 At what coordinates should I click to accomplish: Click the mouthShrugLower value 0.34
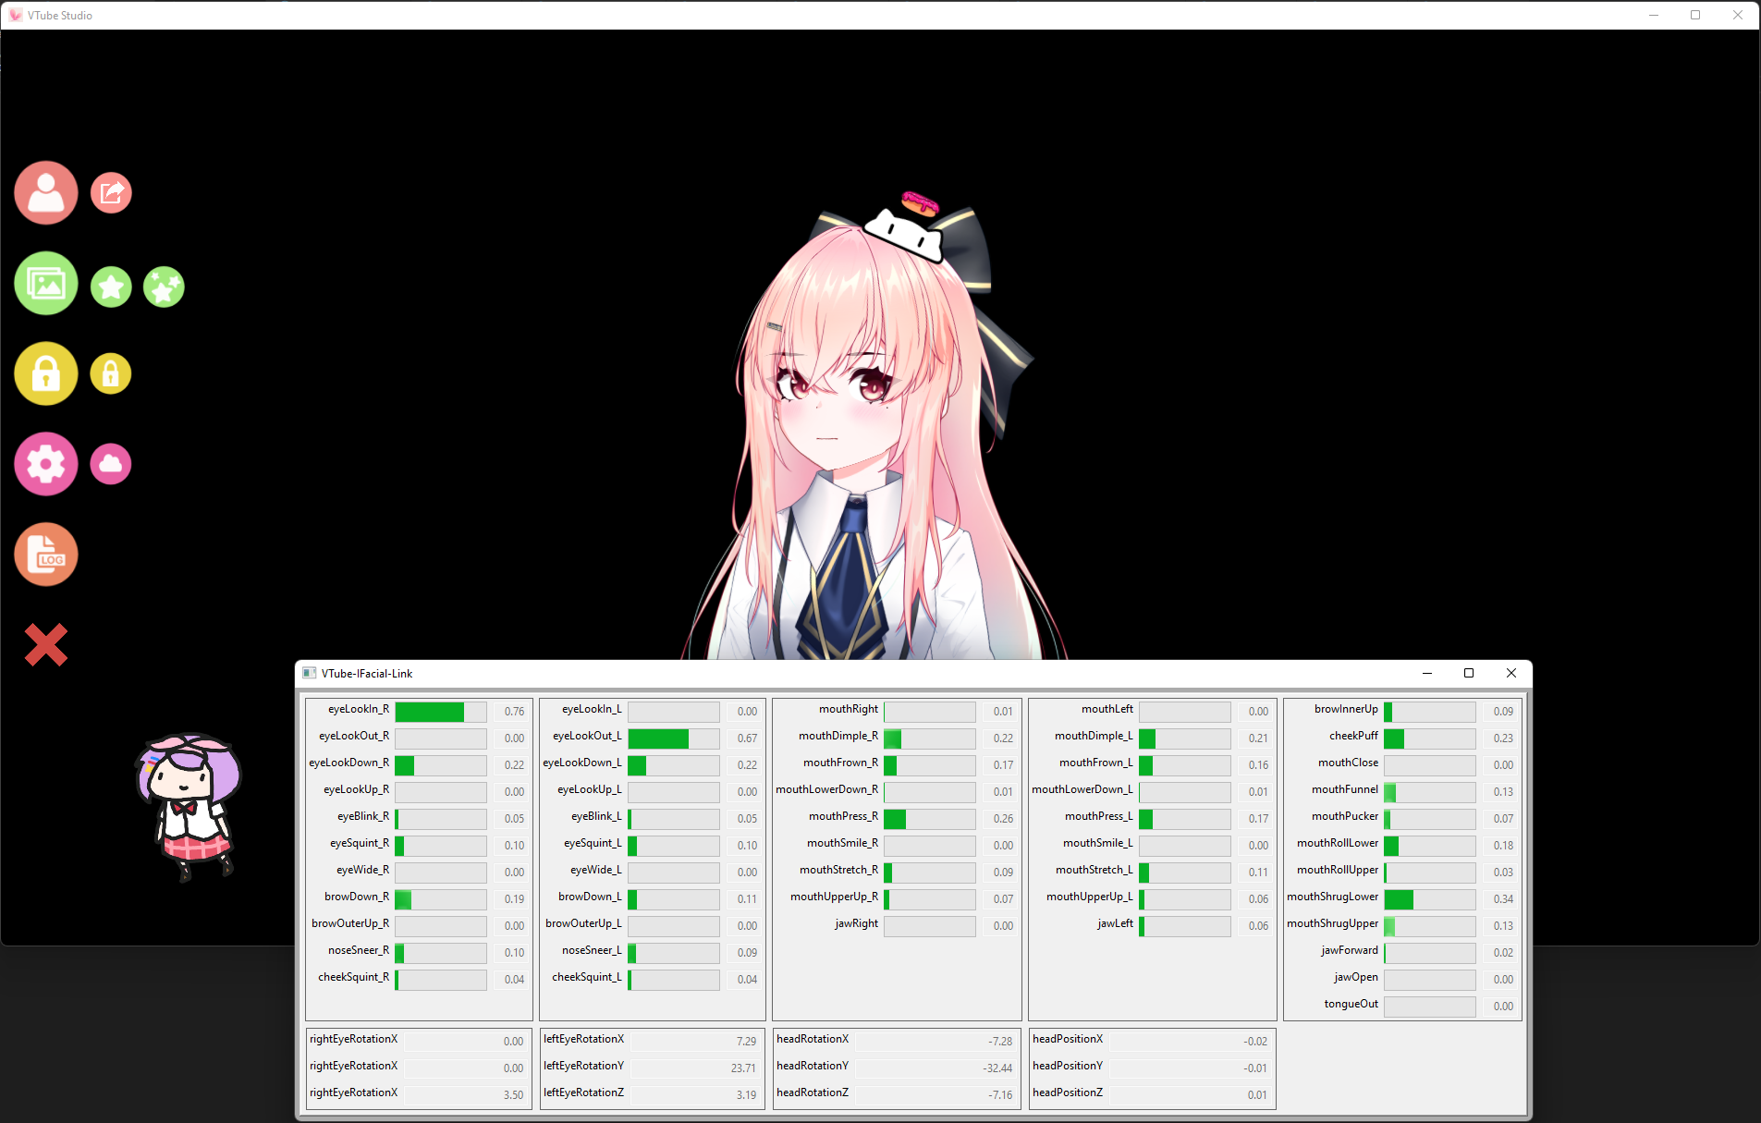point(1503,899)
